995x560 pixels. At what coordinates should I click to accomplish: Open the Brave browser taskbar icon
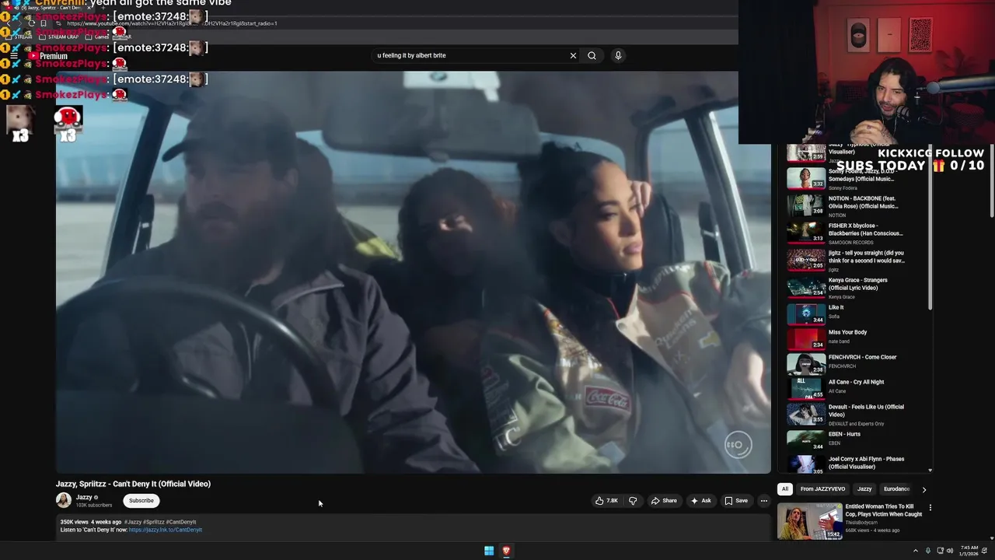pos(506,551)
